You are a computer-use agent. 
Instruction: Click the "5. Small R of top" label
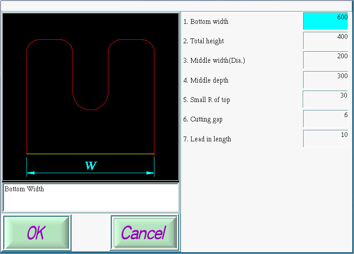[207, 100]
